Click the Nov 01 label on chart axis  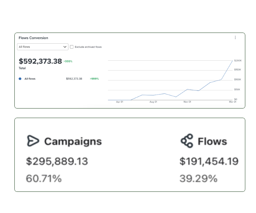pos(187,102)
